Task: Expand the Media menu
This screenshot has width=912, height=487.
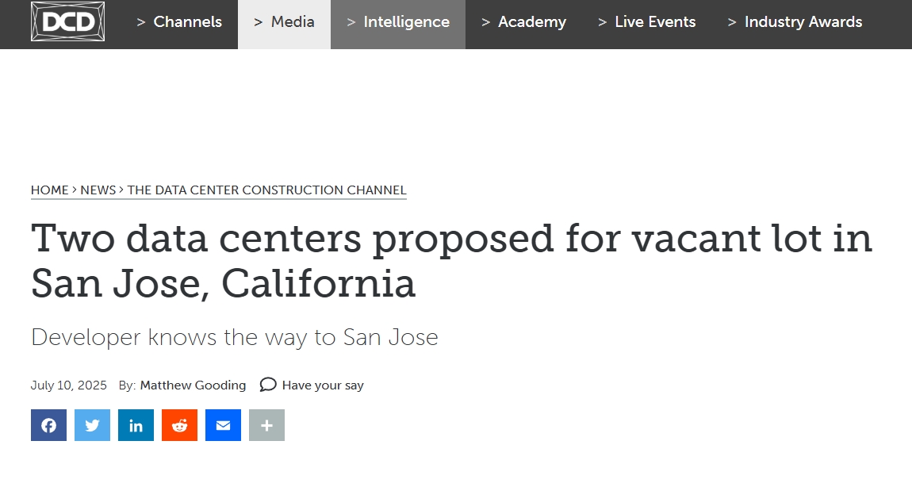Action: point(285,22)
